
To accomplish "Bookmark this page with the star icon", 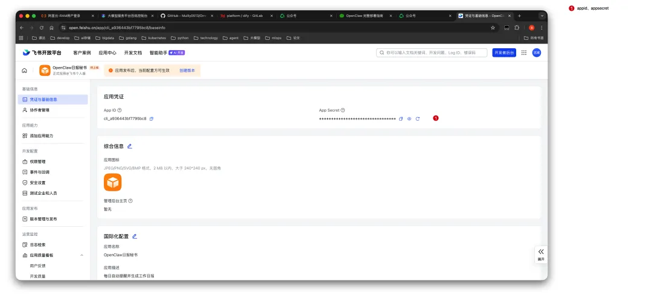I will click(x=493, y=28).
